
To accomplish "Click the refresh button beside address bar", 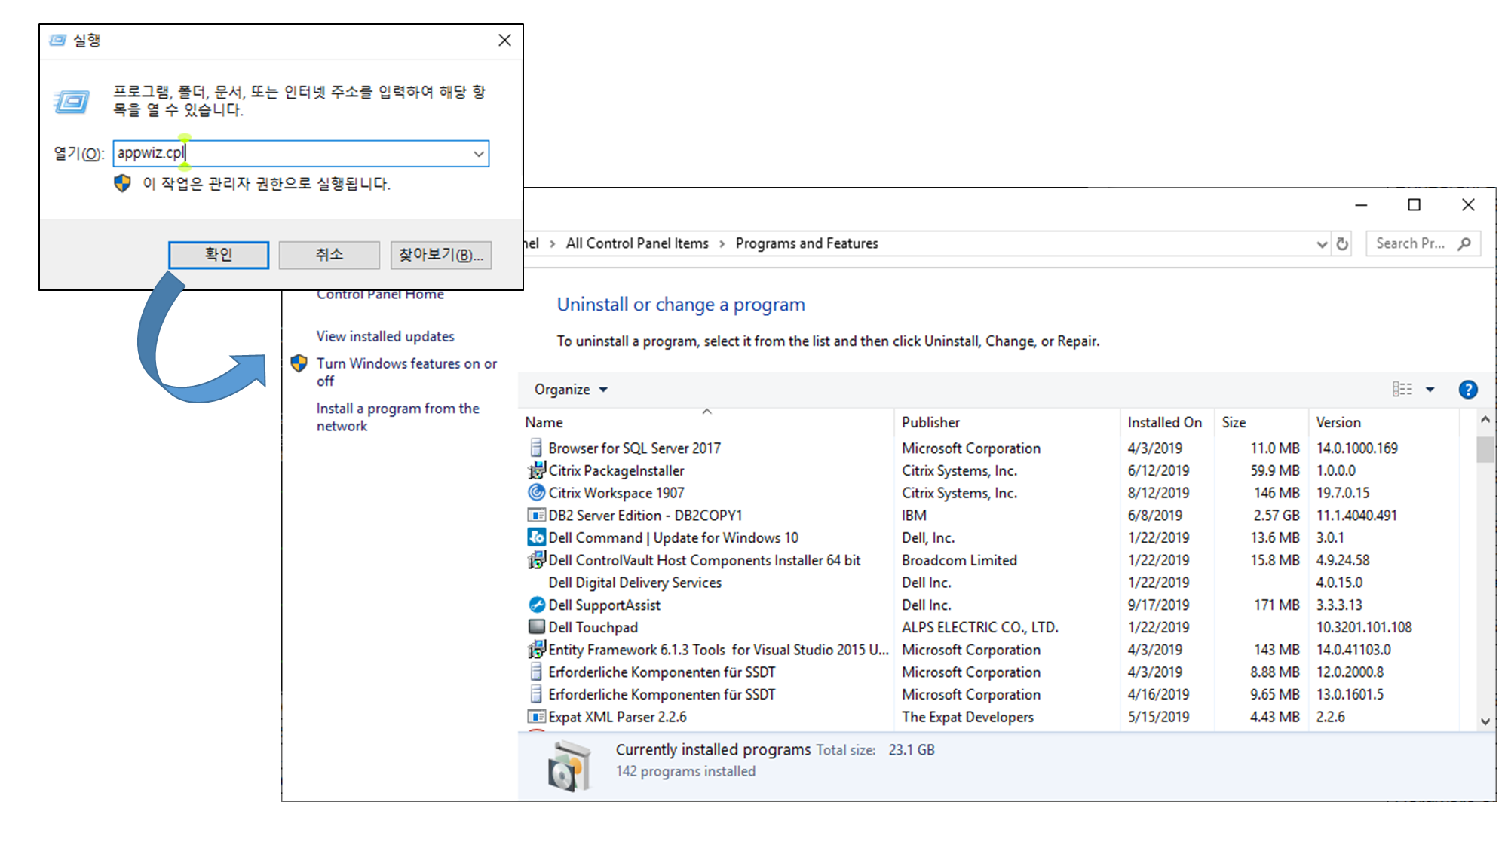I will [1342, 244].
